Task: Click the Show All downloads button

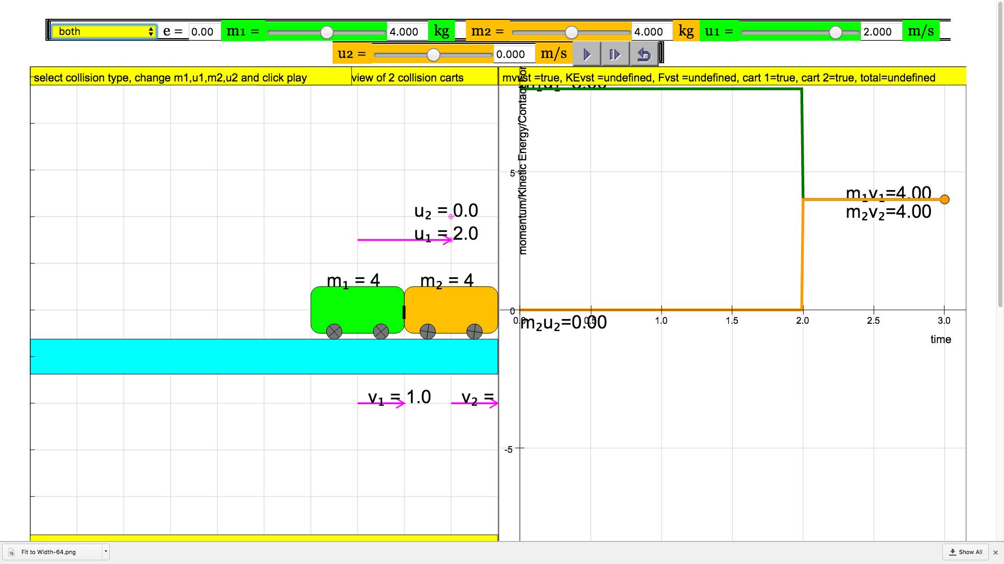Action: click(965, 552)
